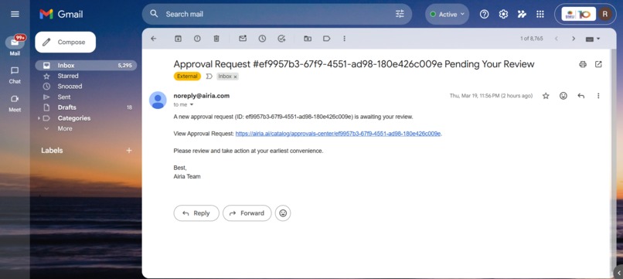This screenshot has height=279, width=623.
Task: Open the airia.ai approvals-center link
Action: point(338,134)
